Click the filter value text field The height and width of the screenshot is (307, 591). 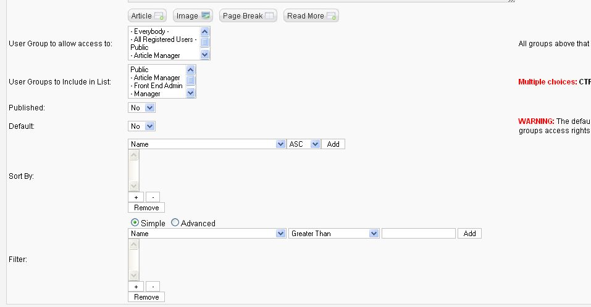click(x=418, y=234)
